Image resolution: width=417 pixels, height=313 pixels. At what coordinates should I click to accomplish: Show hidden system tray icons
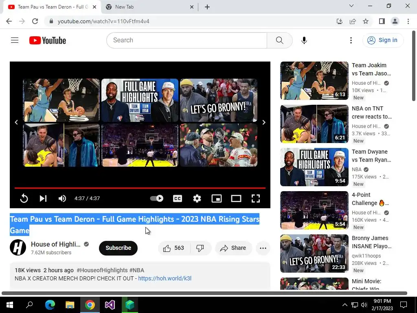tap(345, 305)
